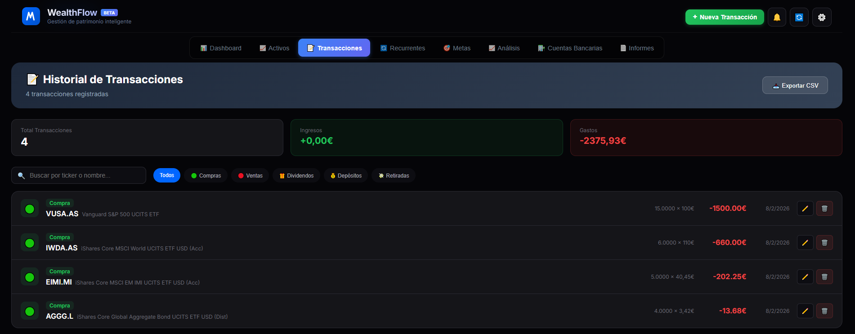The width and height of the screenshot is (855, 334).
Task: Focus the ticker or name search field
Action: tap(79, 175)
